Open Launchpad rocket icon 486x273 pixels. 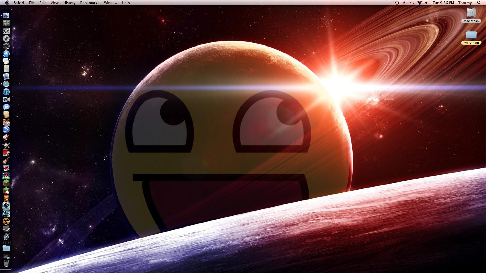tap(6, 38)
